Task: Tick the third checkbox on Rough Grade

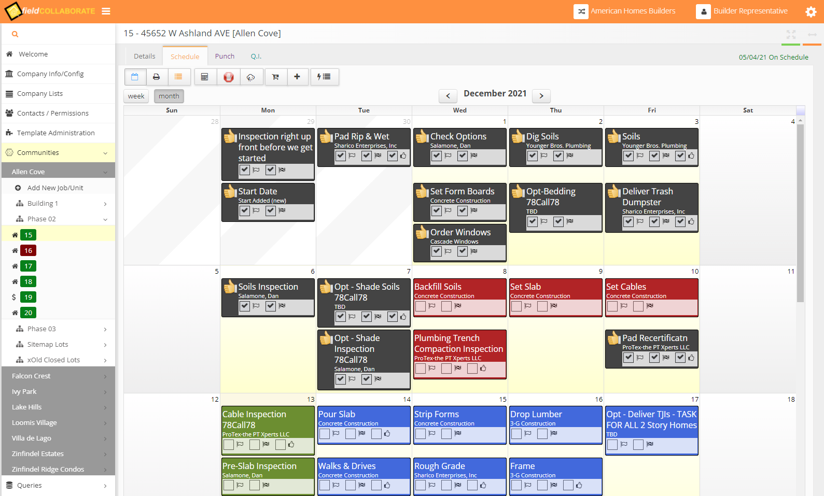Action: coord(472,485)
